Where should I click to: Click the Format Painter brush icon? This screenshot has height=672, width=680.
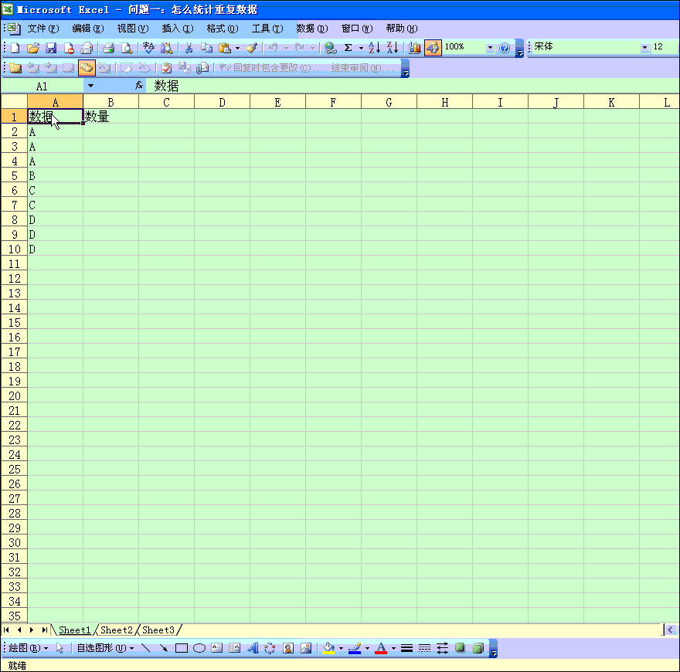(x=251, y=48)
